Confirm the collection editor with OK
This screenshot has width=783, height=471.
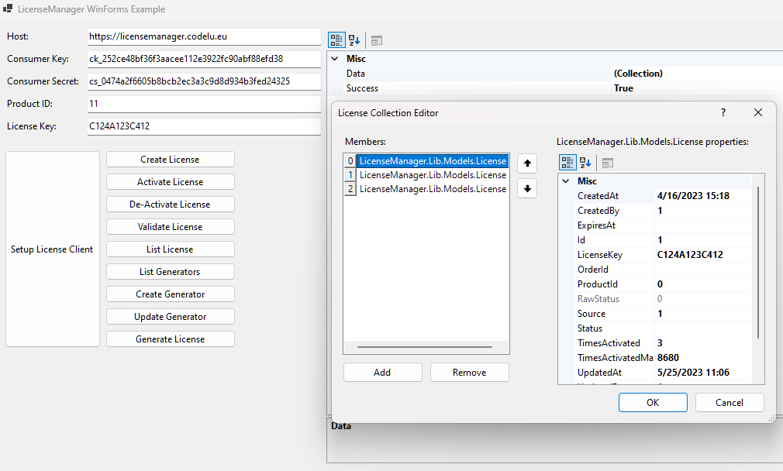coord(653,402)
